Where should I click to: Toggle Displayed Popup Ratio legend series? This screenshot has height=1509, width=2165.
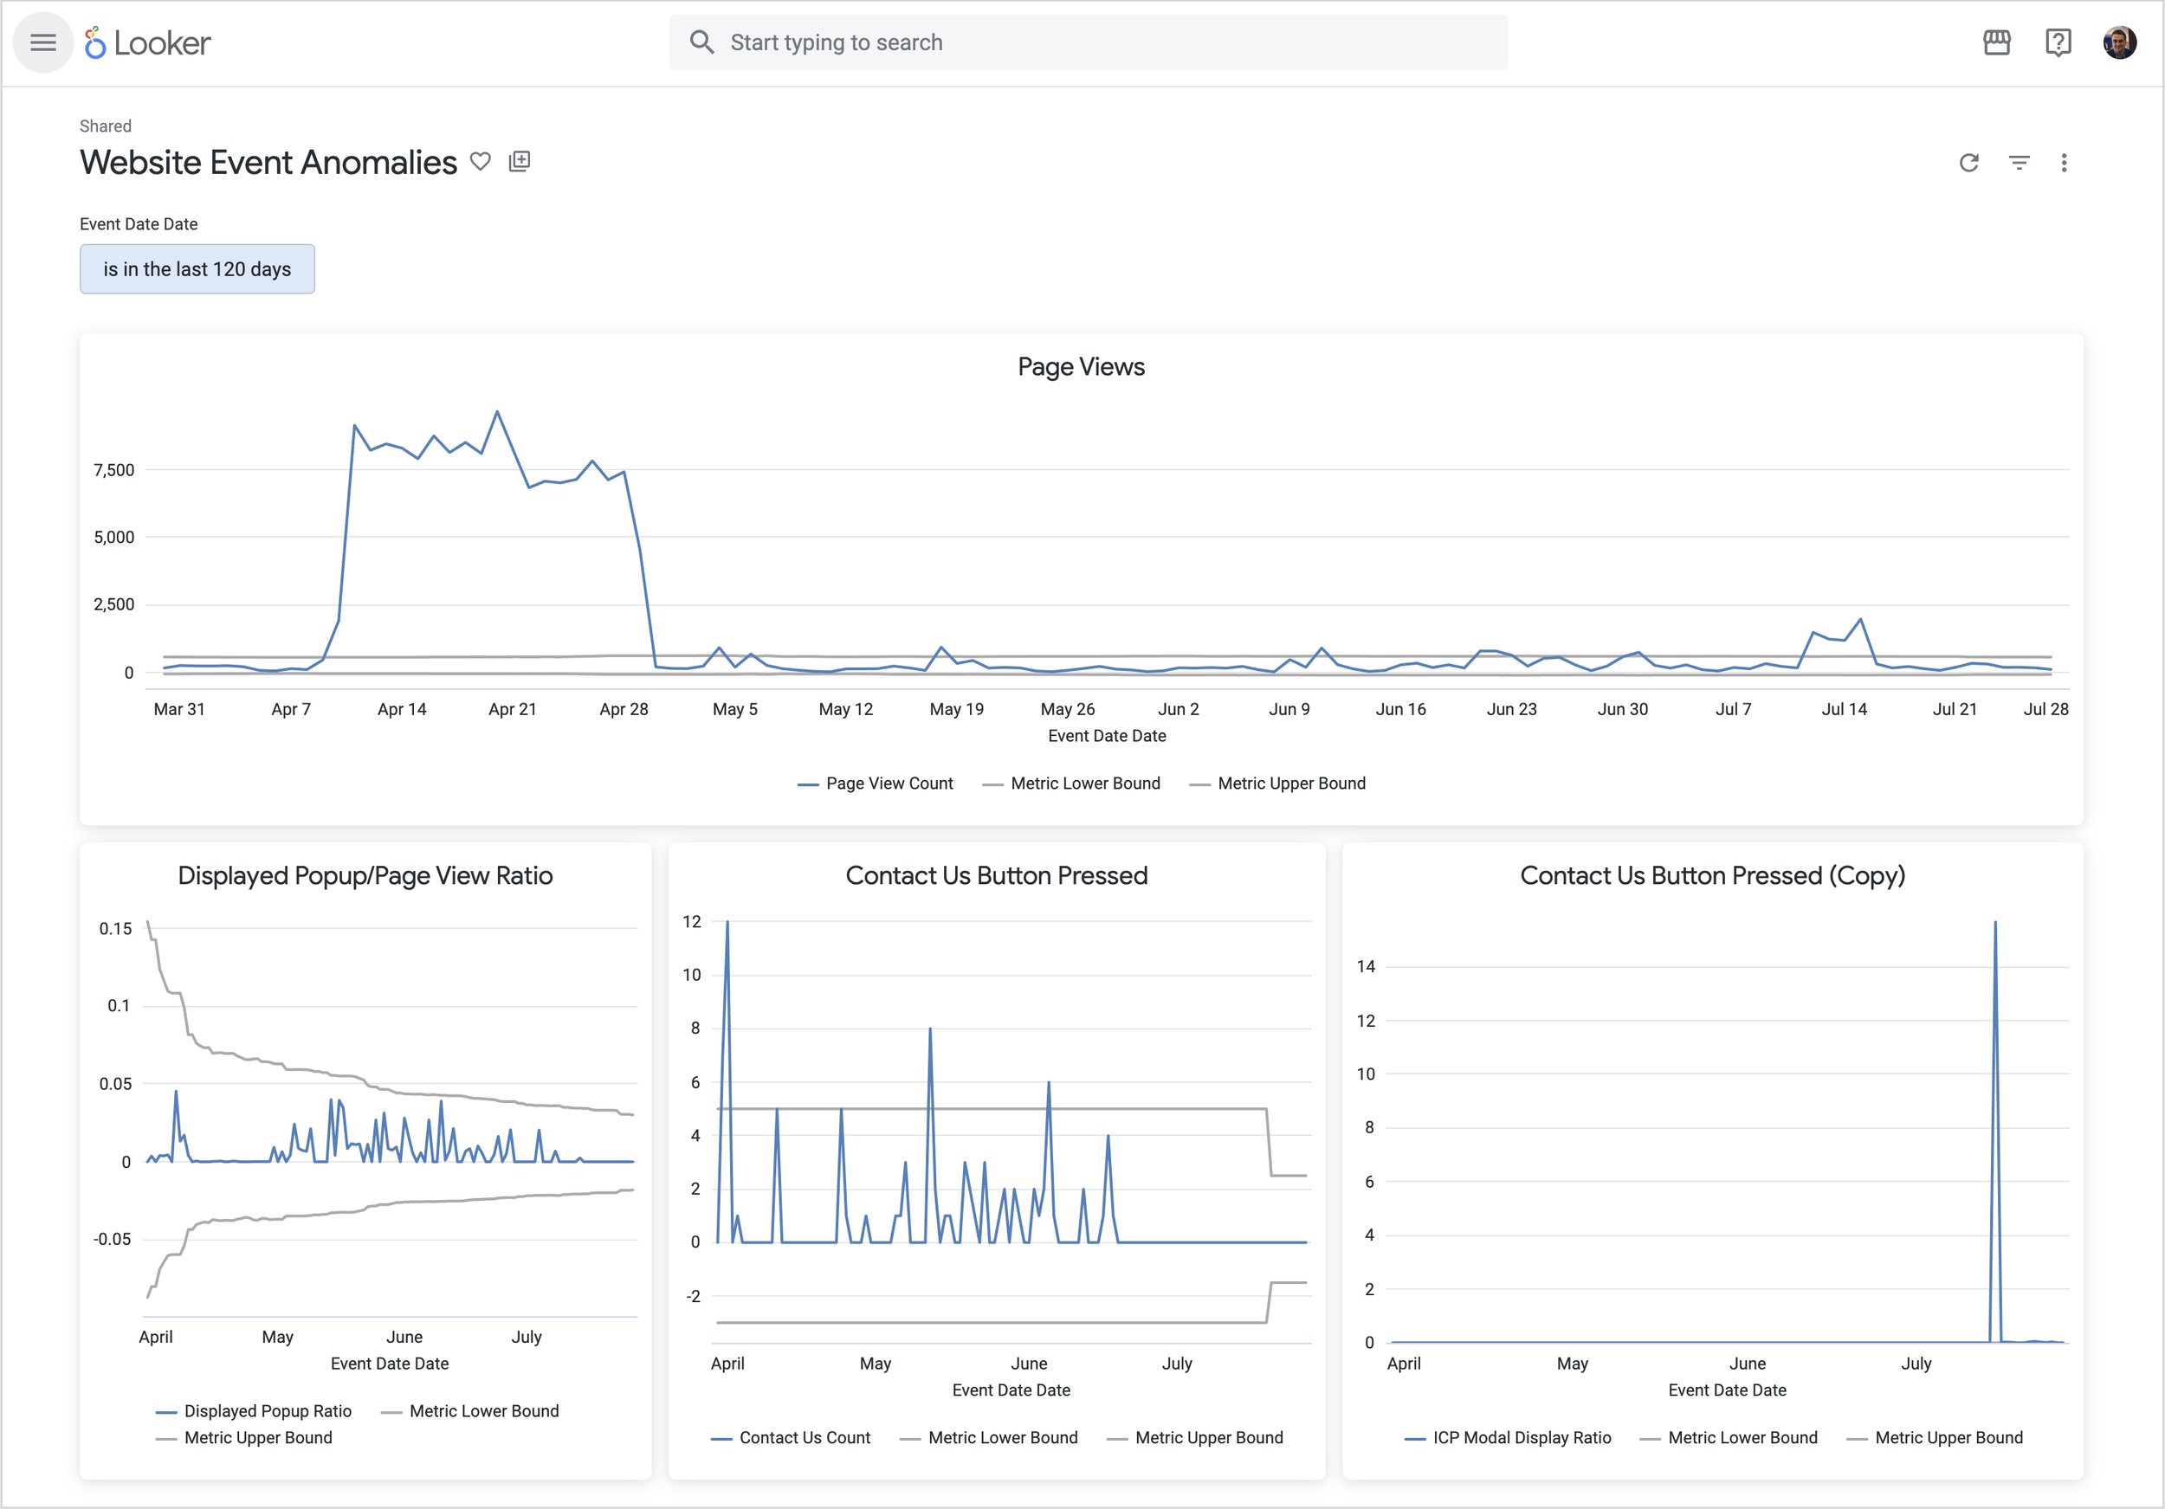pos(255,1412)
